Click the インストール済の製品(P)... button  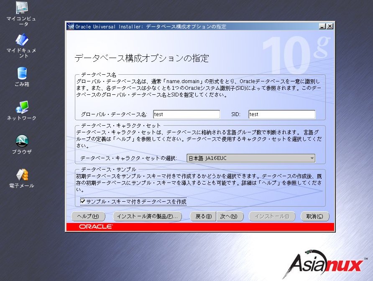pyautogui.click(x=148, y=216)
